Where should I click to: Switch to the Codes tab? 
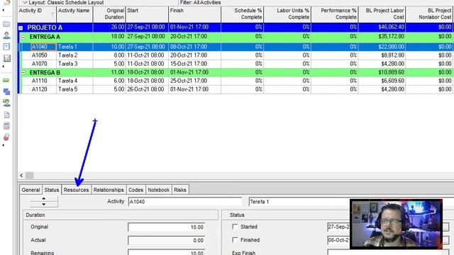(135, 190)
